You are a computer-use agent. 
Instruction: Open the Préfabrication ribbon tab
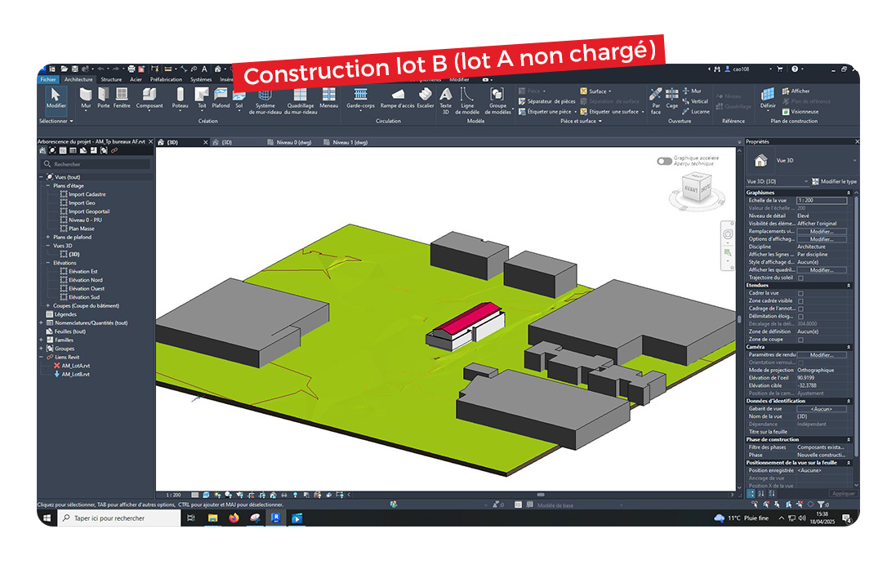tap(167, 79)
